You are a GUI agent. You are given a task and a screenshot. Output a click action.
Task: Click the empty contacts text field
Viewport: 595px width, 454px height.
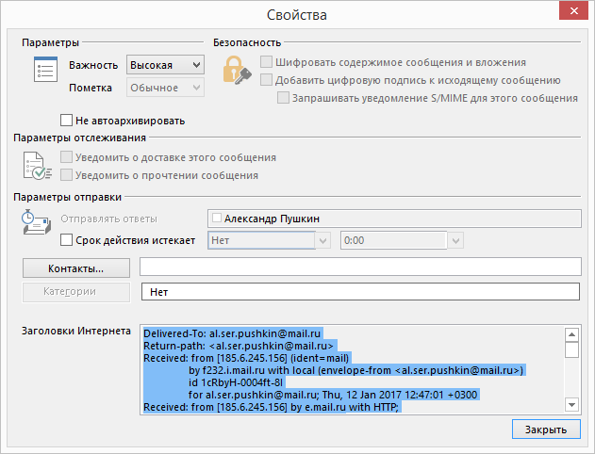(358, 268)
